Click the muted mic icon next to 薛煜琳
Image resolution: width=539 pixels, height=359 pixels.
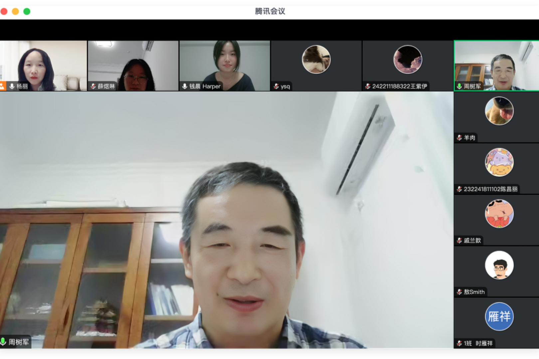[x=93, y=86]
